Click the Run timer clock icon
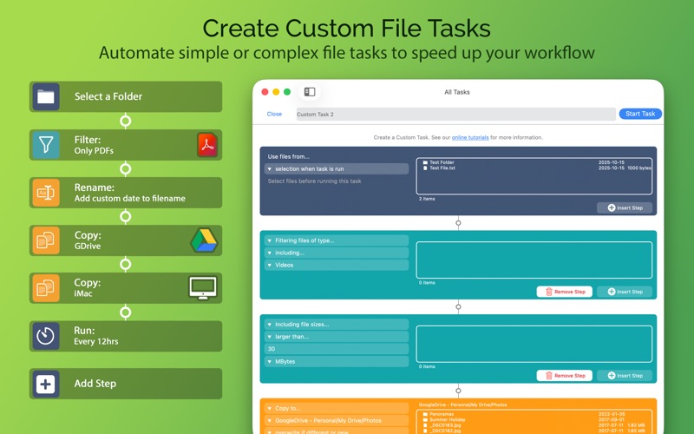The width and height of the screenshot is (694, 434). coord(46,336)
